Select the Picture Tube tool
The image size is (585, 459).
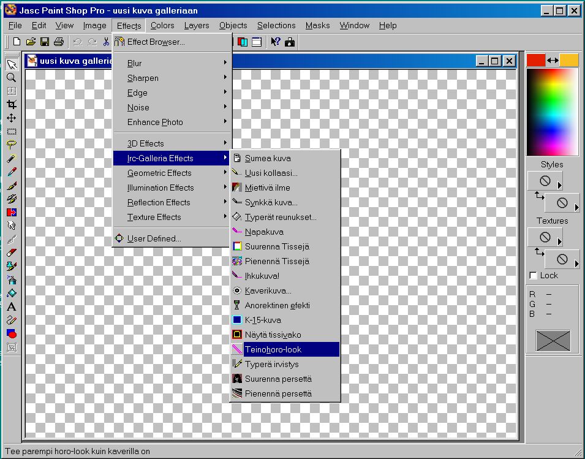[12, 266]
